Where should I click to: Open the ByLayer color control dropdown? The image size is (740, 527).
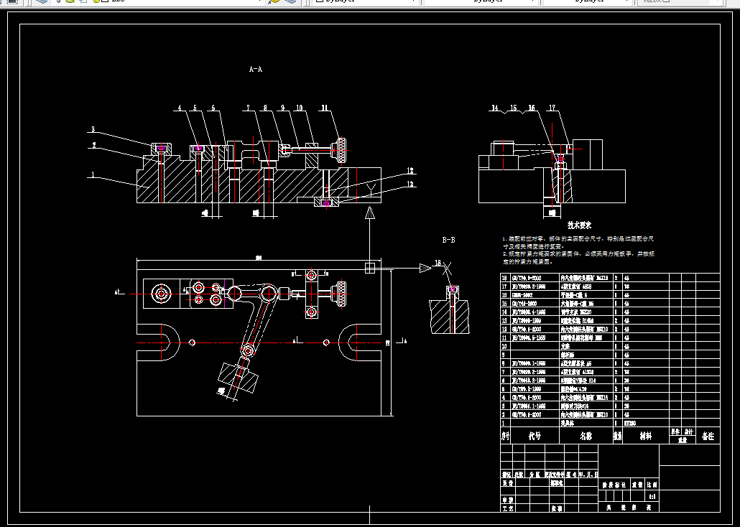click(x=366, y=1)
